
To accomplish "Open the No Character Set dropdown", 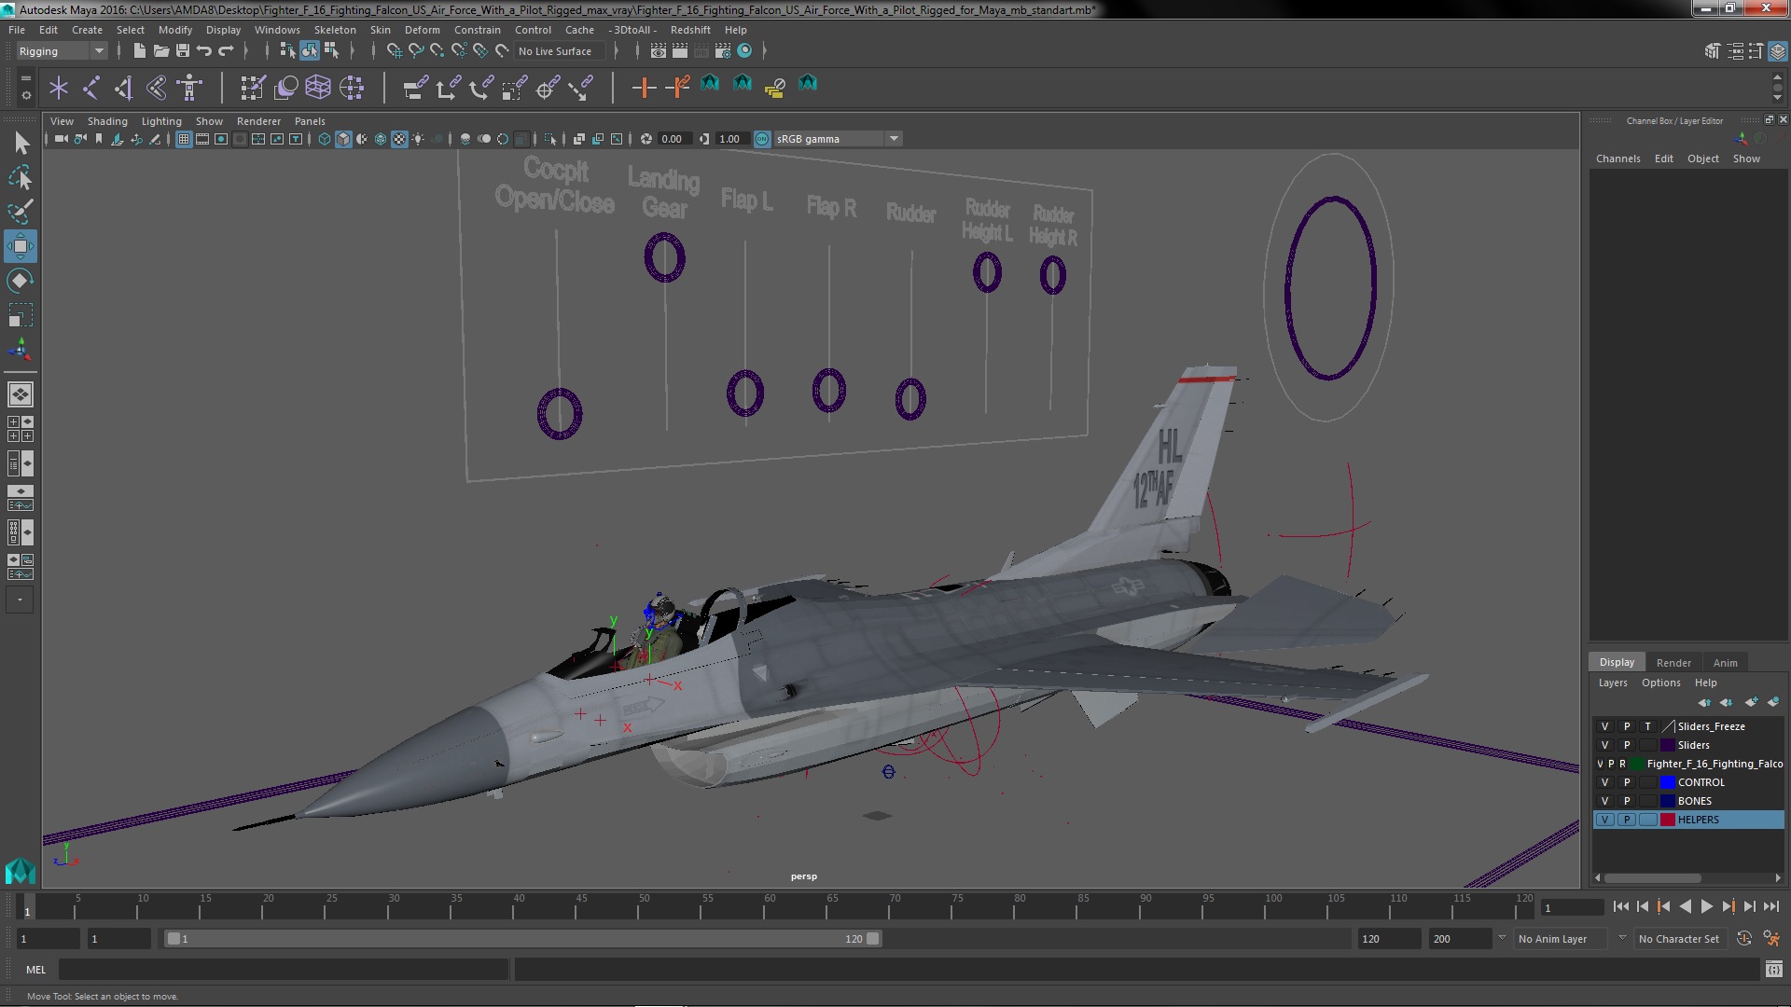I will pos(1679,939).
